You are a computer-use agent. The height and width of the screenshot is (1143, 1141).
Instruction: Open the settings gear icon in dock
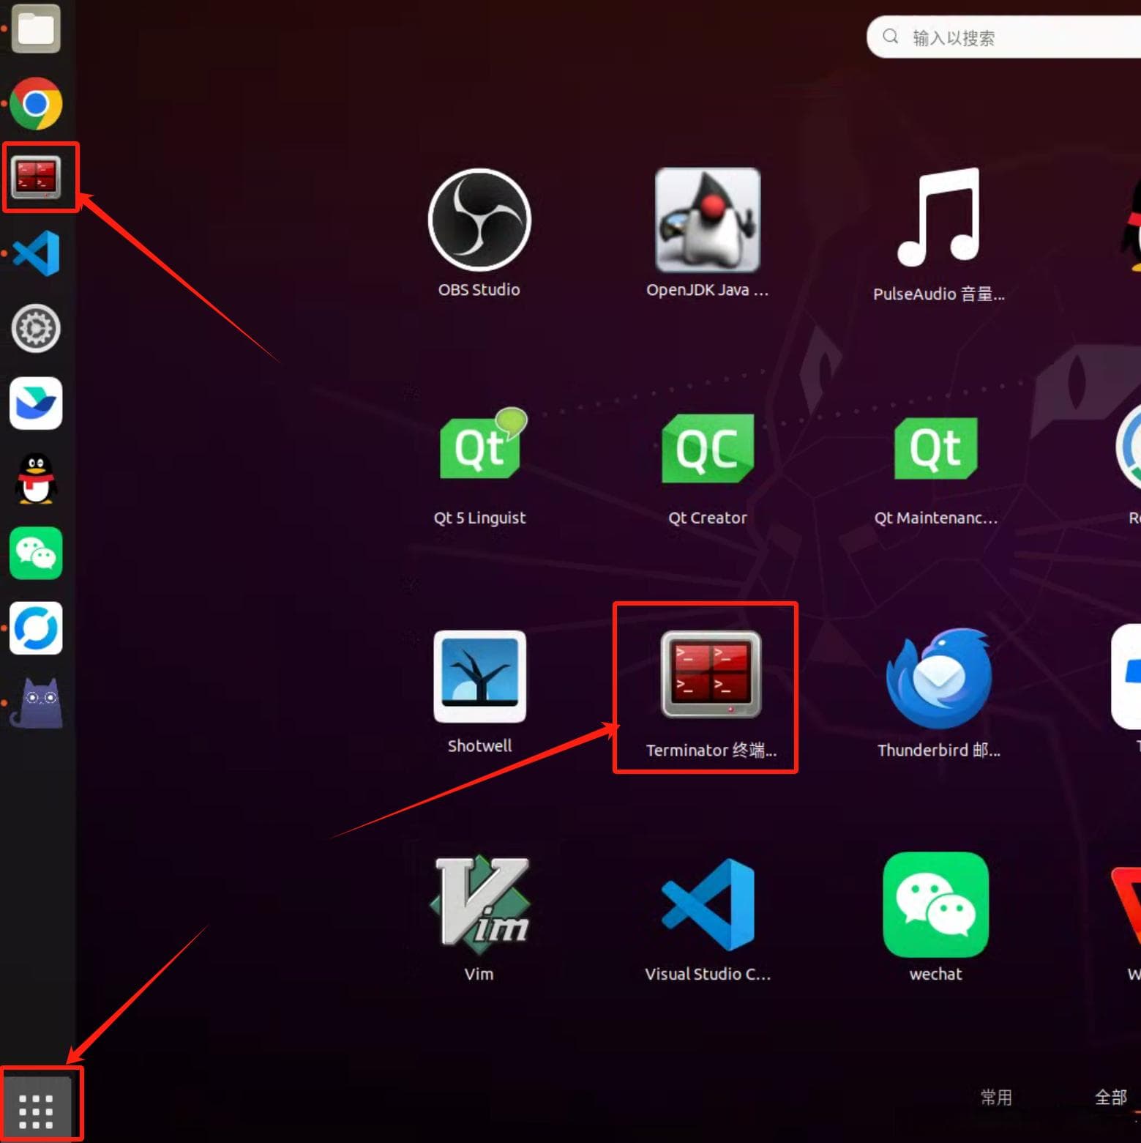(36, 328)
